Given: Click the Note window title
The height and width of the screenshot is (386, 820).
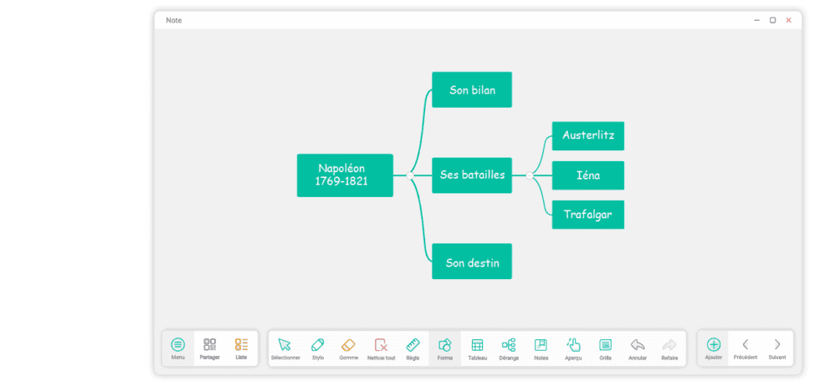Looking at the screenshot, I should coord(174,20).
